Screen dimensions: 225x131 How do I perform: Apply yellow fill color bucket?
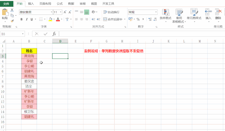[x=50, y=19]
